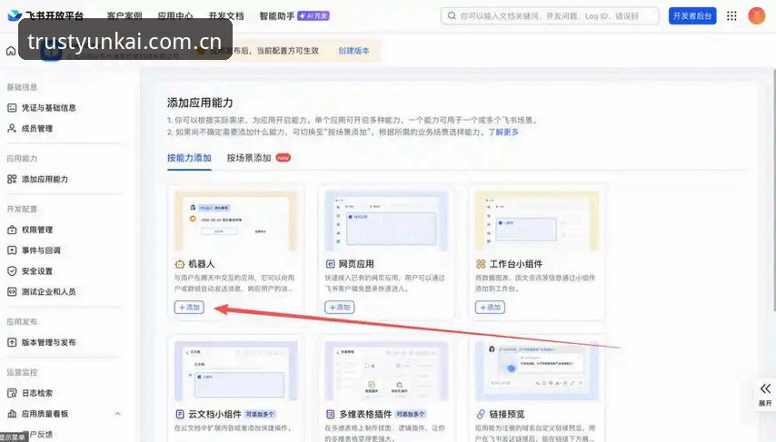Open the 工作台小组件 preview thumbnail

(x=537, y=221)
